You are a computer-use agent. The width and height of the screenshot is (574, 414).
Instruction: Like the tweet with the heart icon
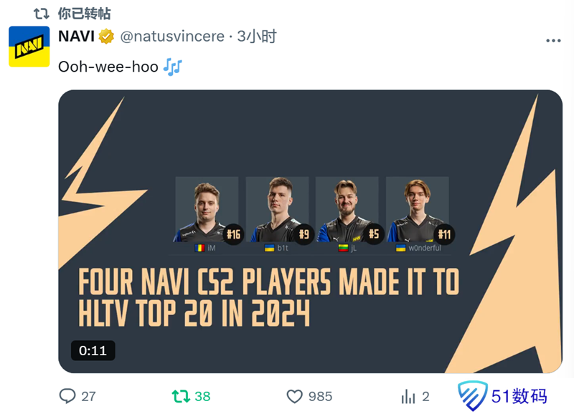point(294,396)
